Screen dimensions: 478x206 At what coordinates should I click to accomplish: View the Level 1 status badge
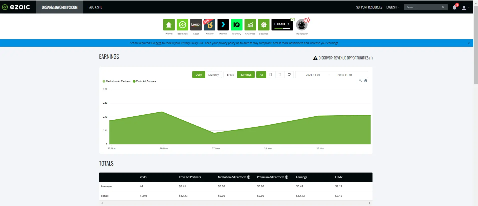[282, 25]
